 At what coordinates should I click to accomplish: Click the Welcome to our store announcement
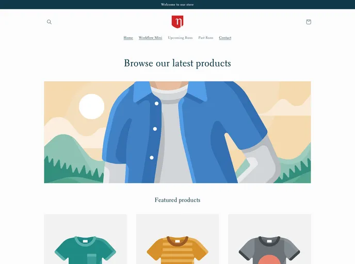point(177,5)
